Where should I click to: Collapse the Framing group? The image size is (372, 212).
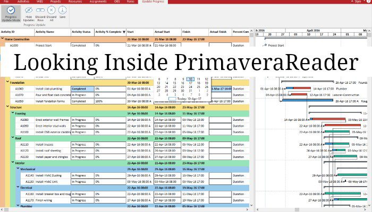pos(13,113)
